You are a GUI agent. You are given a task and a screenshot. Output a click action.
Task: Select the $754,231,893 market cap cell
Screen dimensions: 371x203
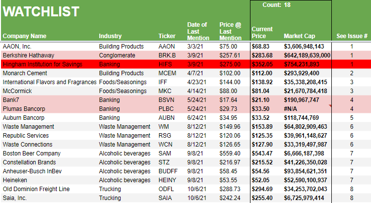click(302, 64)
